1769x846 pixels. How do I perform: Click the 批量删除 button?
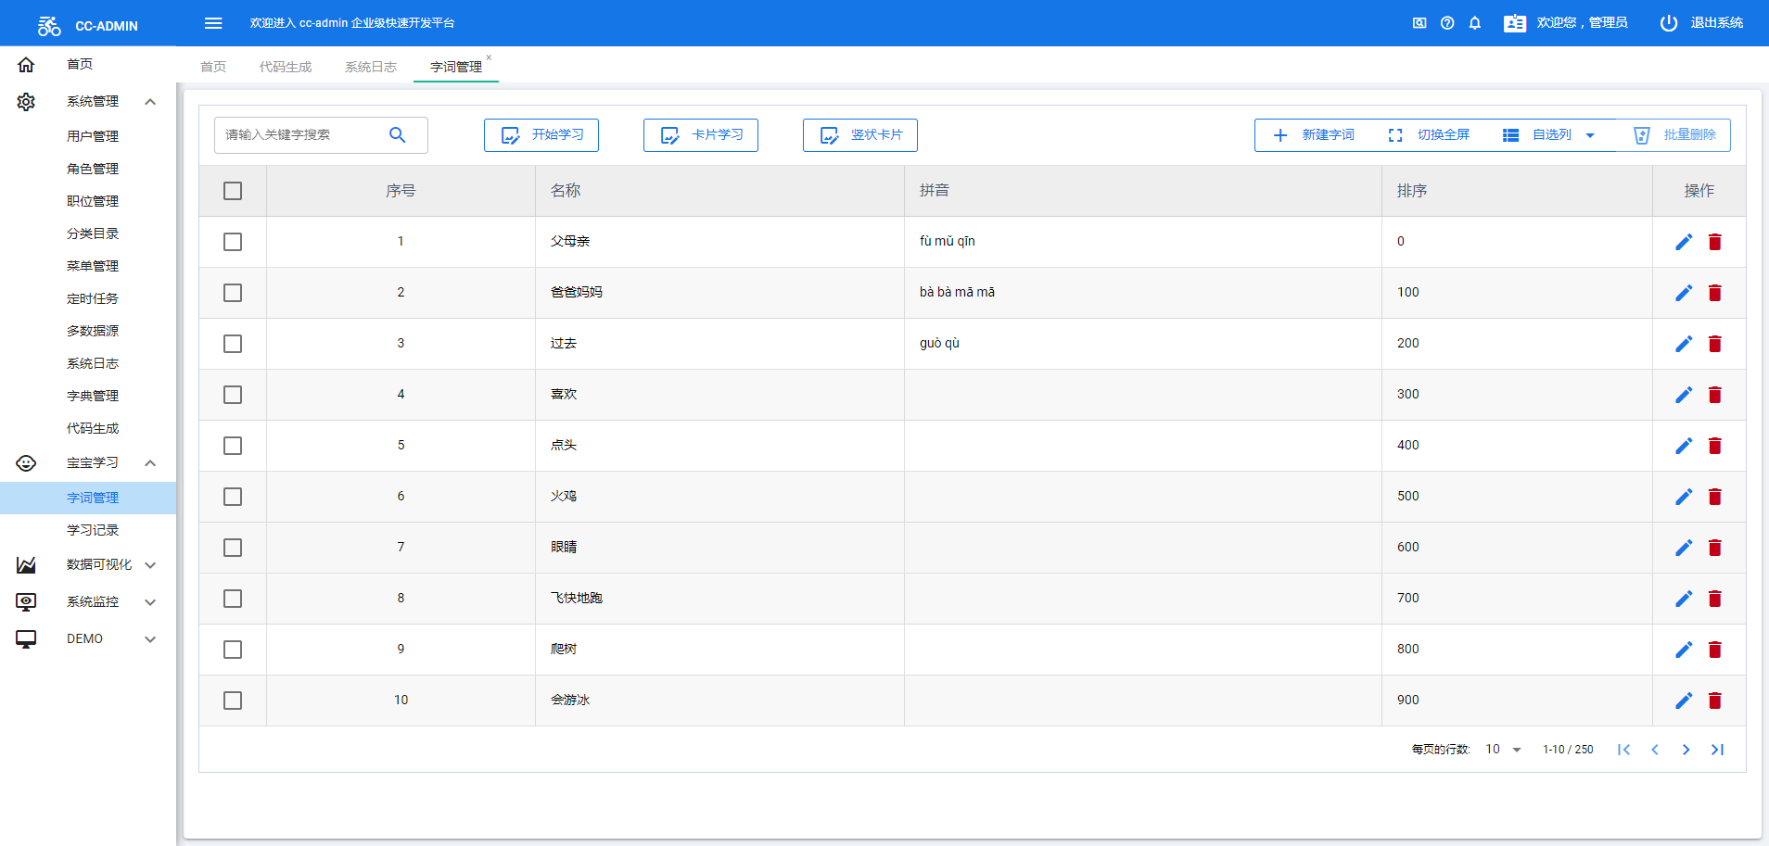[1674, 135]
